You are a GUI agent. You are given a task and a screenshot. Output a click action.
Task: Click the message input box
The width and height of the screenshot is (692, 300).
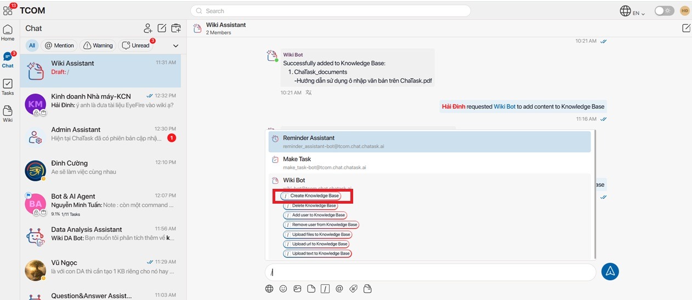point(430,272)
